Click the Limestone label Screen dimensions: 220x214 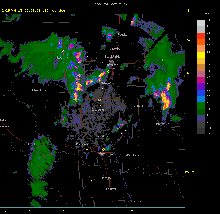coord(39,90)
